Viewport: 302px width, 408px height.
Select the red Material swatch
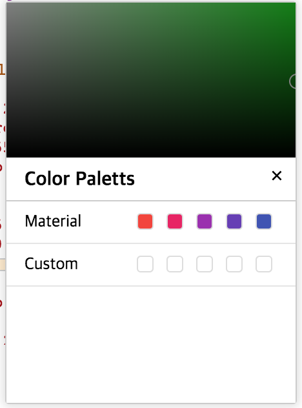click(145, 221)
